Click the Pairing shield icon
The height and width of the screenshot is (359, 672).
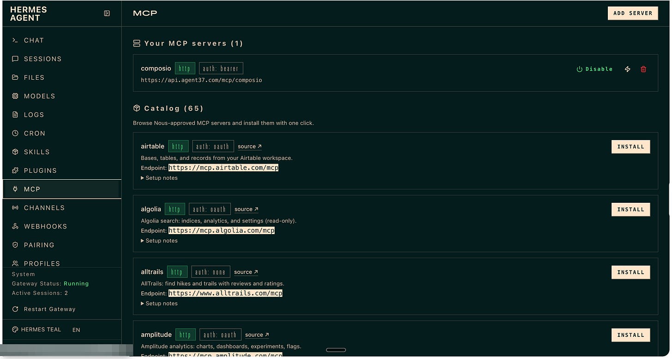pos(15,245)
